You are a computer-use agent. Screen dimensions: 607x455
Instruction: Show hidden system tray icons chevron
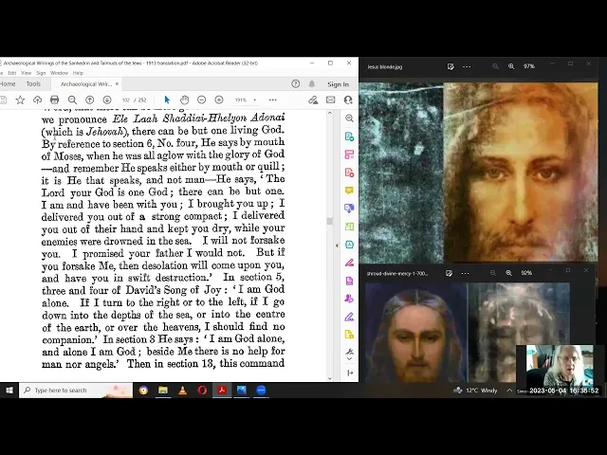pos(509,391)
